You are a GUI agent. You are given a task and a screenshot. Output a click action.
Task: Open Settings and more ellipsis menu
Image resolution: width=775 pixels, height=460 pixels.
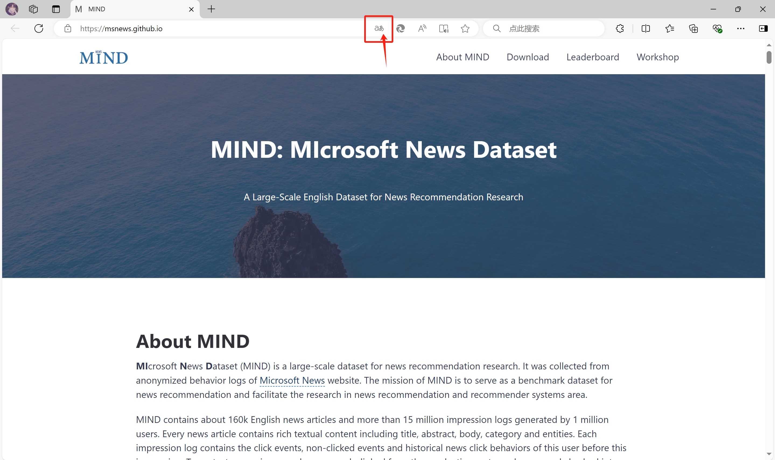click(x=740, y=28)
